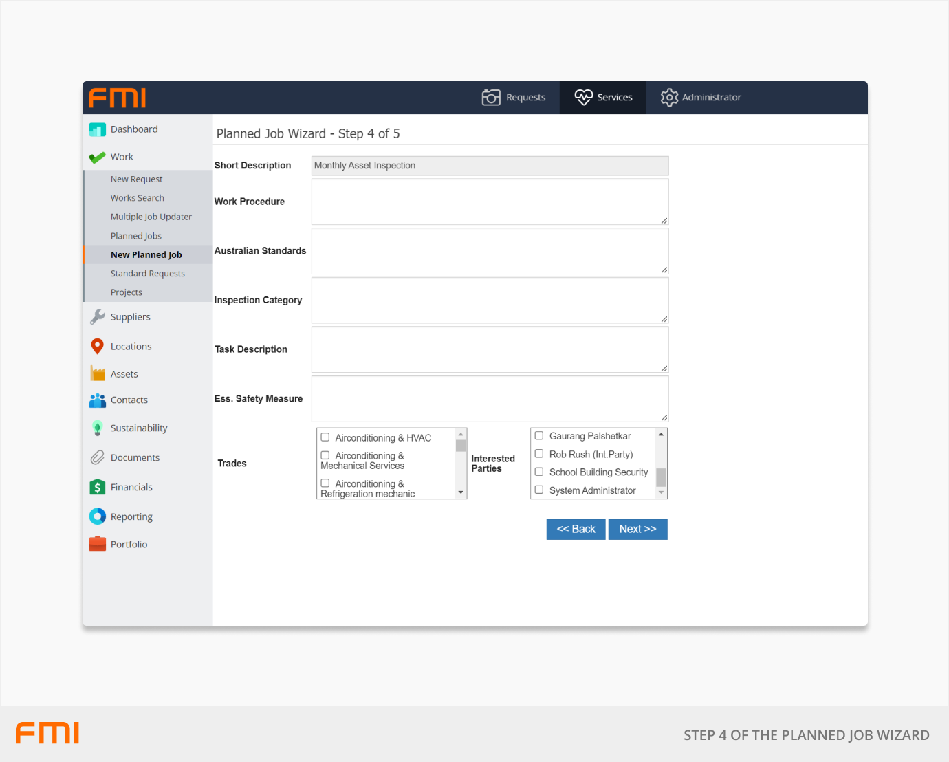Image resolution: width=949 pixels, height=762 pixels.
Task: Go back with the << Back button
Action: [576, 530]
